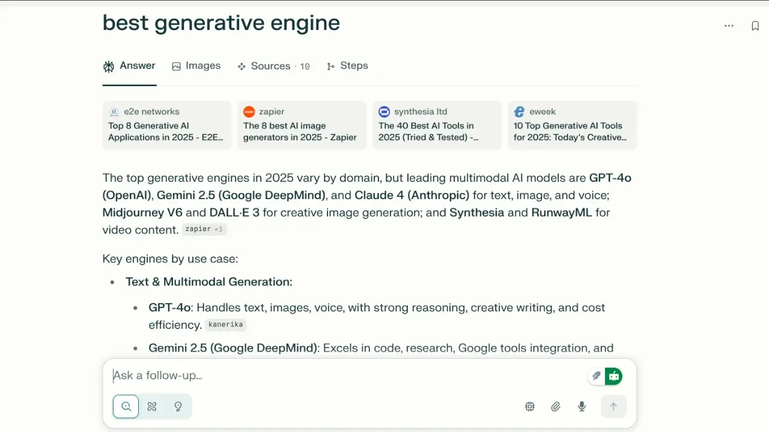Open the AI model picker chip icon
The image size is (769, 432).
pos(529,406)
